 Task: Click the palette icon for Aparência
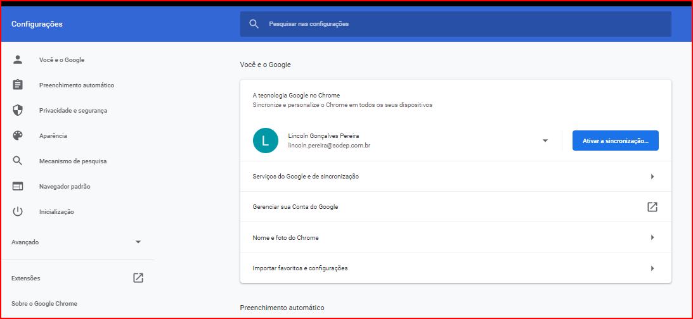pos(18,136)
